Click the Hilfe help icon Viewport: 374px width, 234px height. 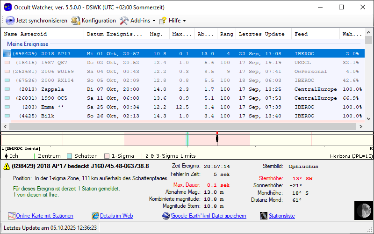163,21
